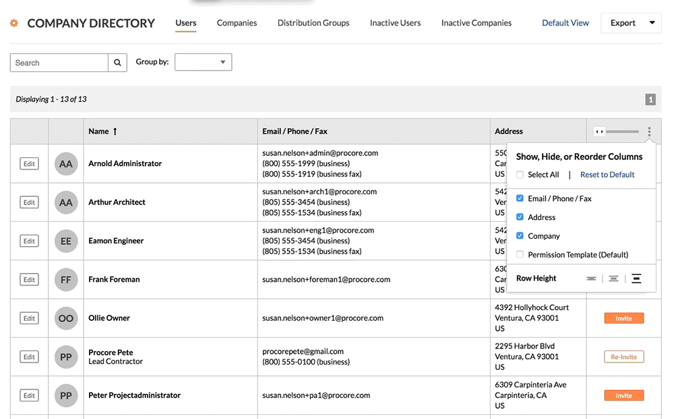Click email susan.nelson+owner1@procore.com
The width and height of the screenshot is (674, 419).
pyautogui.click(x=323, y=318)
